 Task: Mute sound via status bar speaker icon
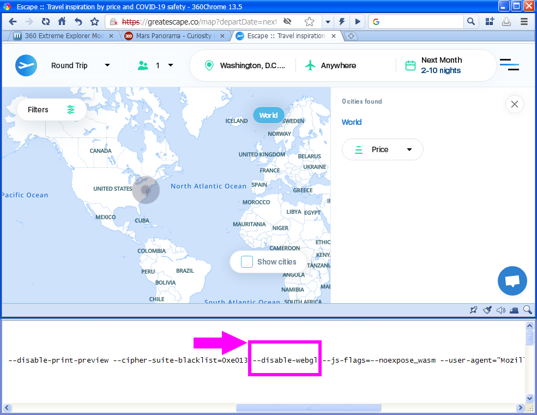coord(500,310)
